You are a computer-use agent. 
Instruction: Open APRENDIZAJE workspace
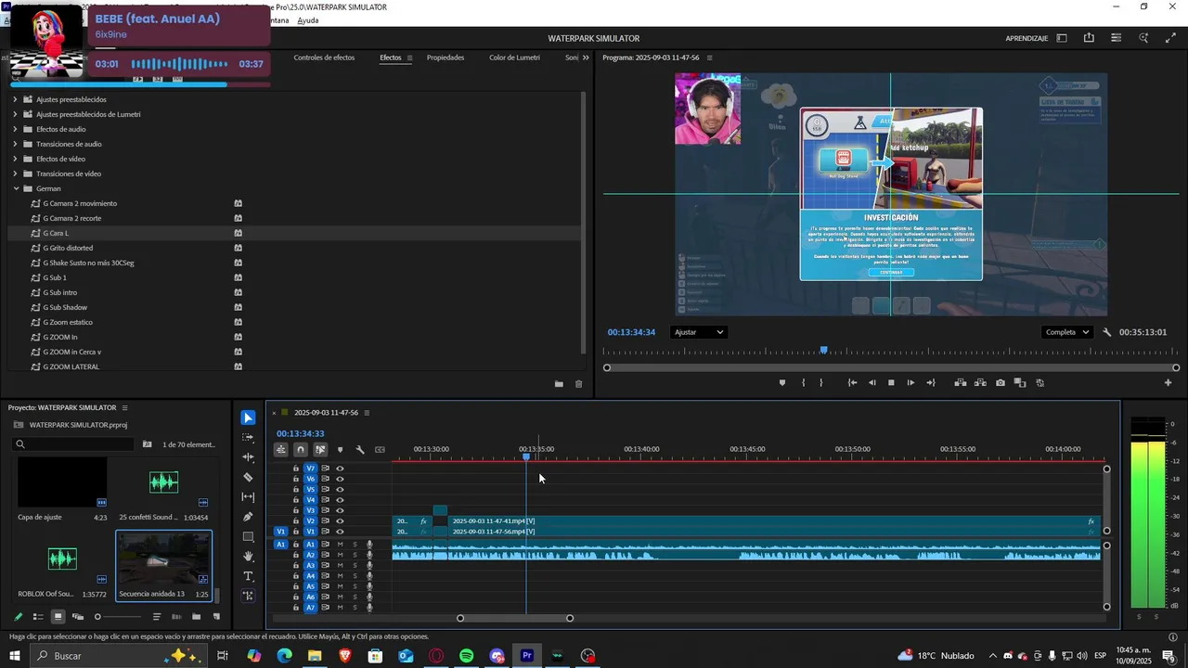tap(1027, 38)
